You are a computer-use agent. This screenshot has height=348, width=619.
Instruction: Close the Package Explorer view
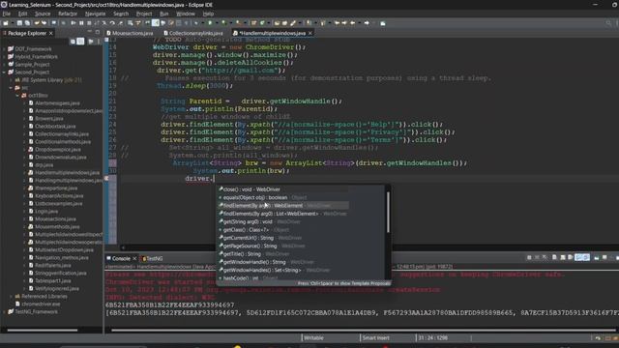pos(50,33)
